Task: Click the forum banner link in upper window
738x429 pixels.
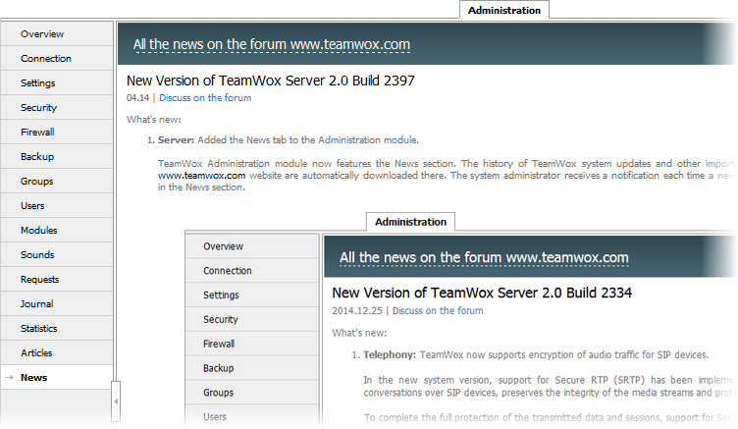Action: tap(272, 44)
